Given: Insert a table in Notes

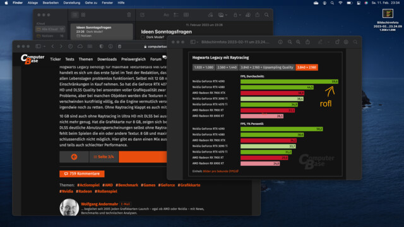Looking at the screenshot, I should click(x=186, y=15).
